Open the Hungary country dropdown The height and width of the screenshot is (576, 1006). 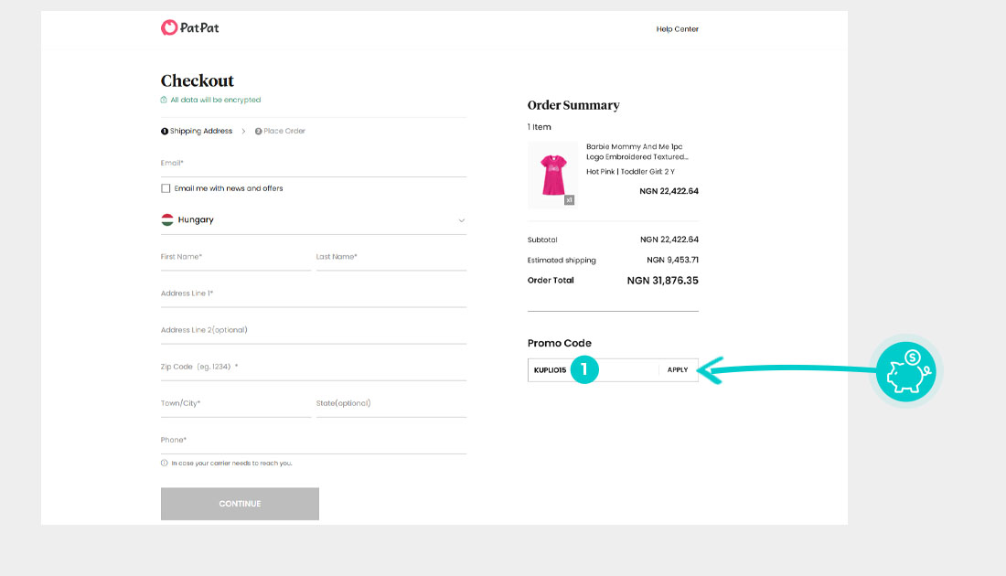click(313, 220)
